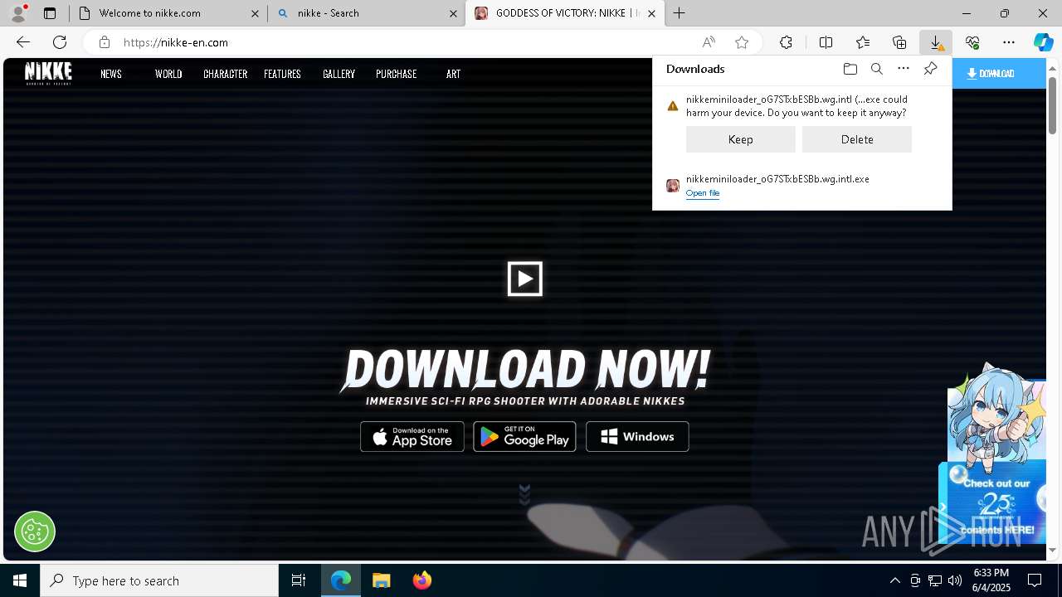The image size is (1062, 597).
Task: Launch Firefox from taskbar
Action: pos(422,580)
